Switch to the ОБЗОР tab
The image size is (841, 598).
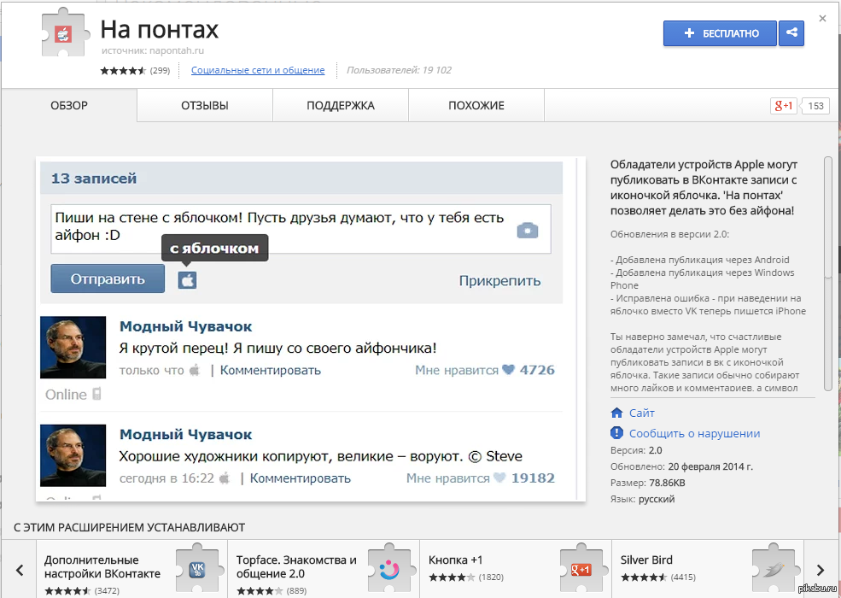69,106
